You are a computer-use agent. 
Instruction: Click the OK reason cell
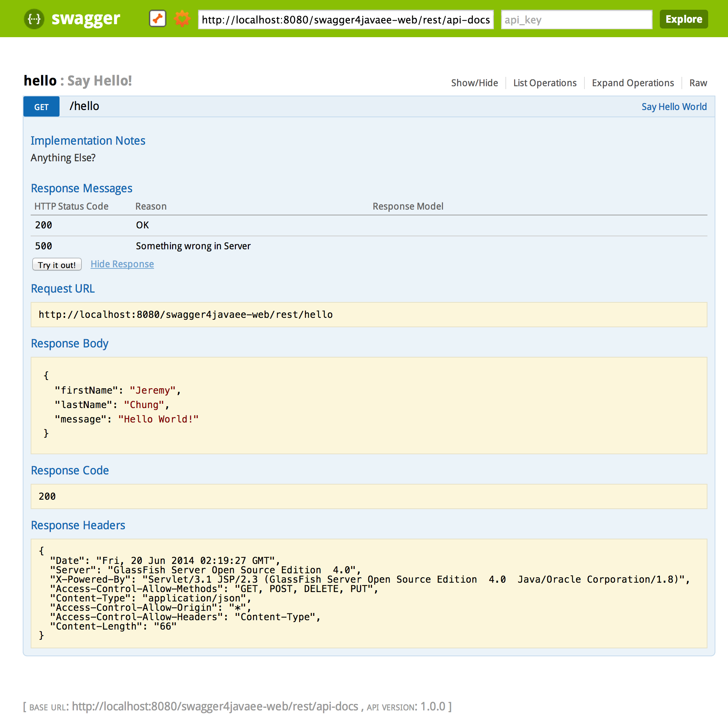tap(142, 225)
